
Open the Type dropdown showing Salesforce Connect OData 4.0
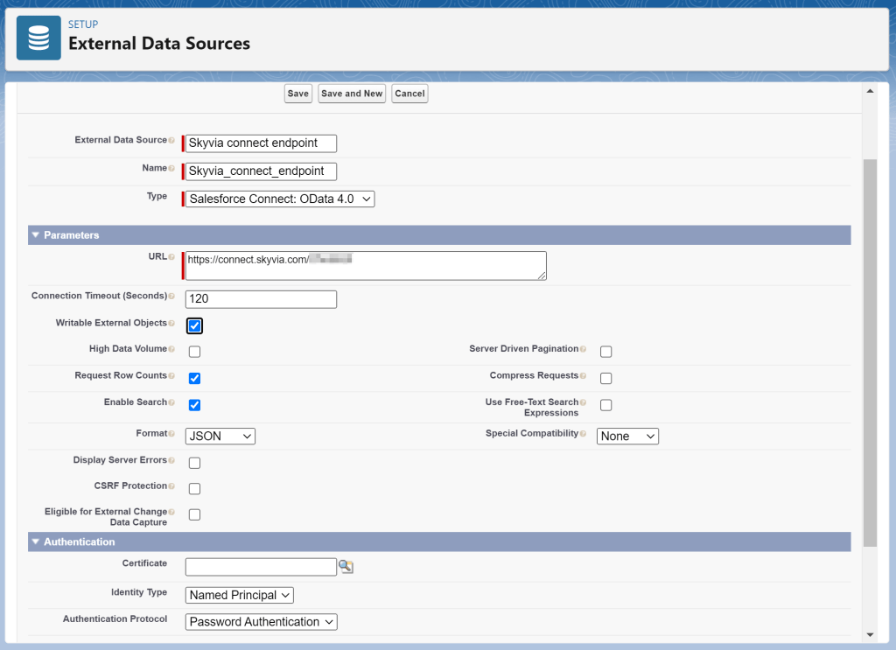pyautogui.click(x=278, y=199)
